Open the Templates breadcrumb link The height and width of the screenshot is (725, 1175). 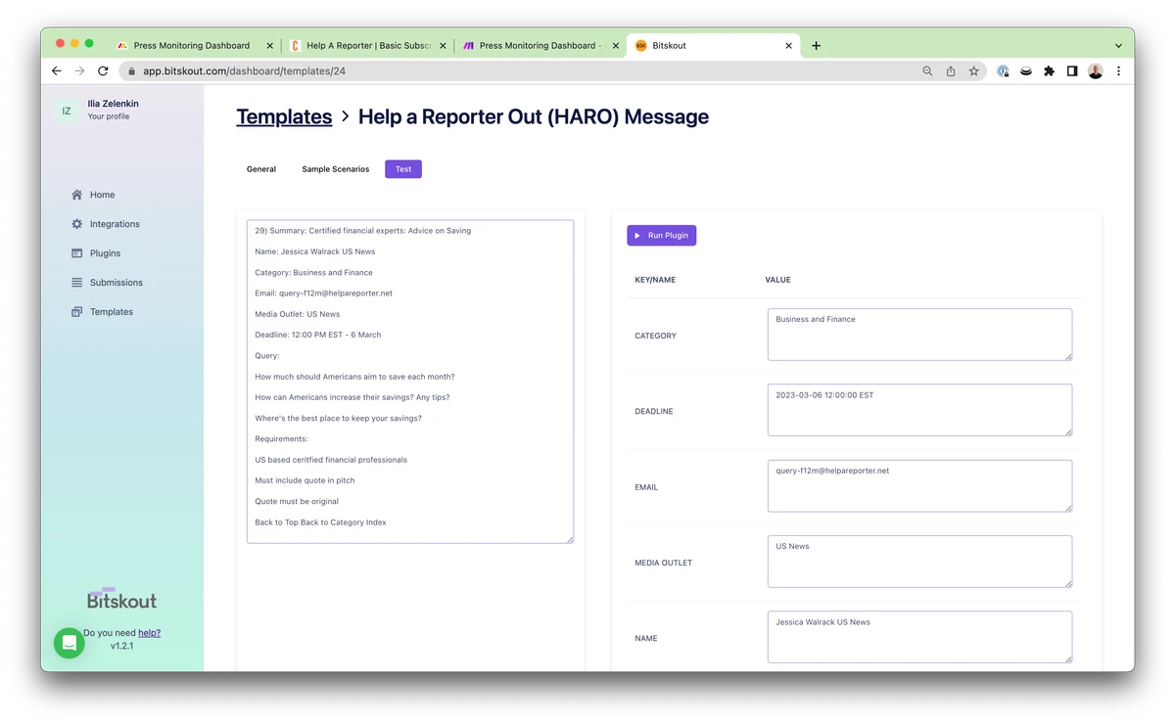tap(284, 116)
